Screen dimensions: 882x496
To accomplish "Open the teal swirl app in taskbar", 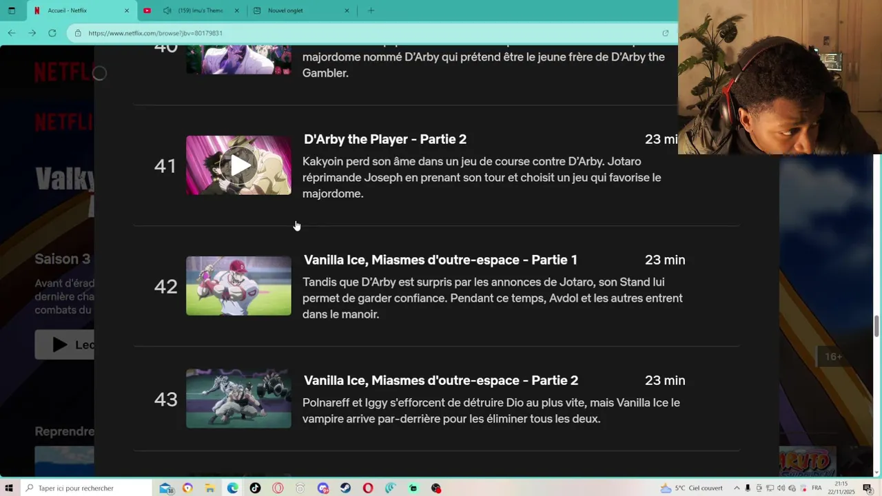I will click(x=391, y=488).
